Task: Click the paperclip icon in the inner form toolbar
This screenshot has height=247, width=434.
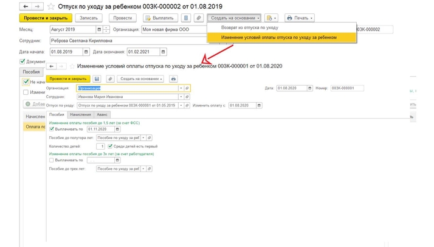Action: [x=110, y=78]
